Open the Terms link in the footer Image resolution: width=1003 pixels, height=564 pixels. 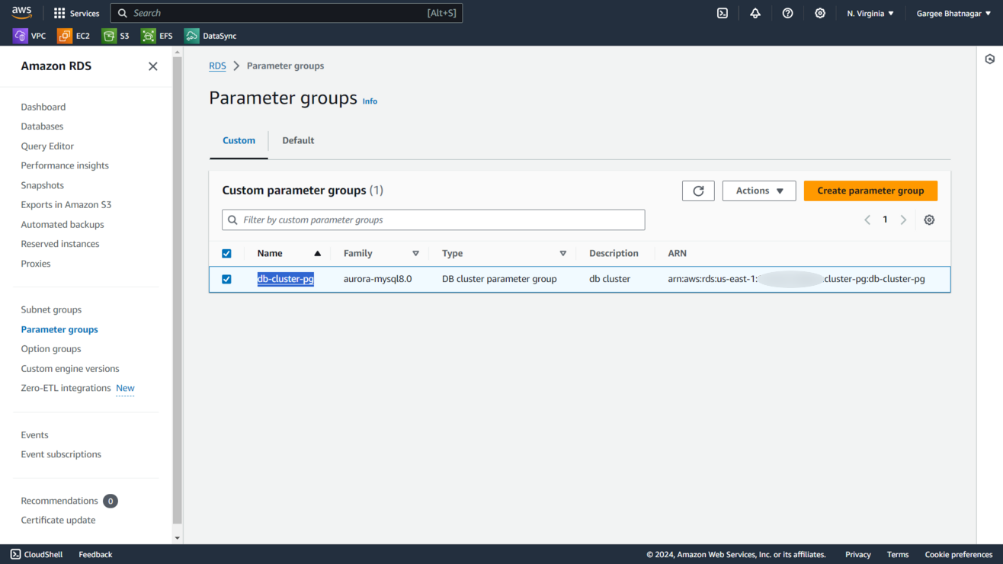tap(898, 554)
